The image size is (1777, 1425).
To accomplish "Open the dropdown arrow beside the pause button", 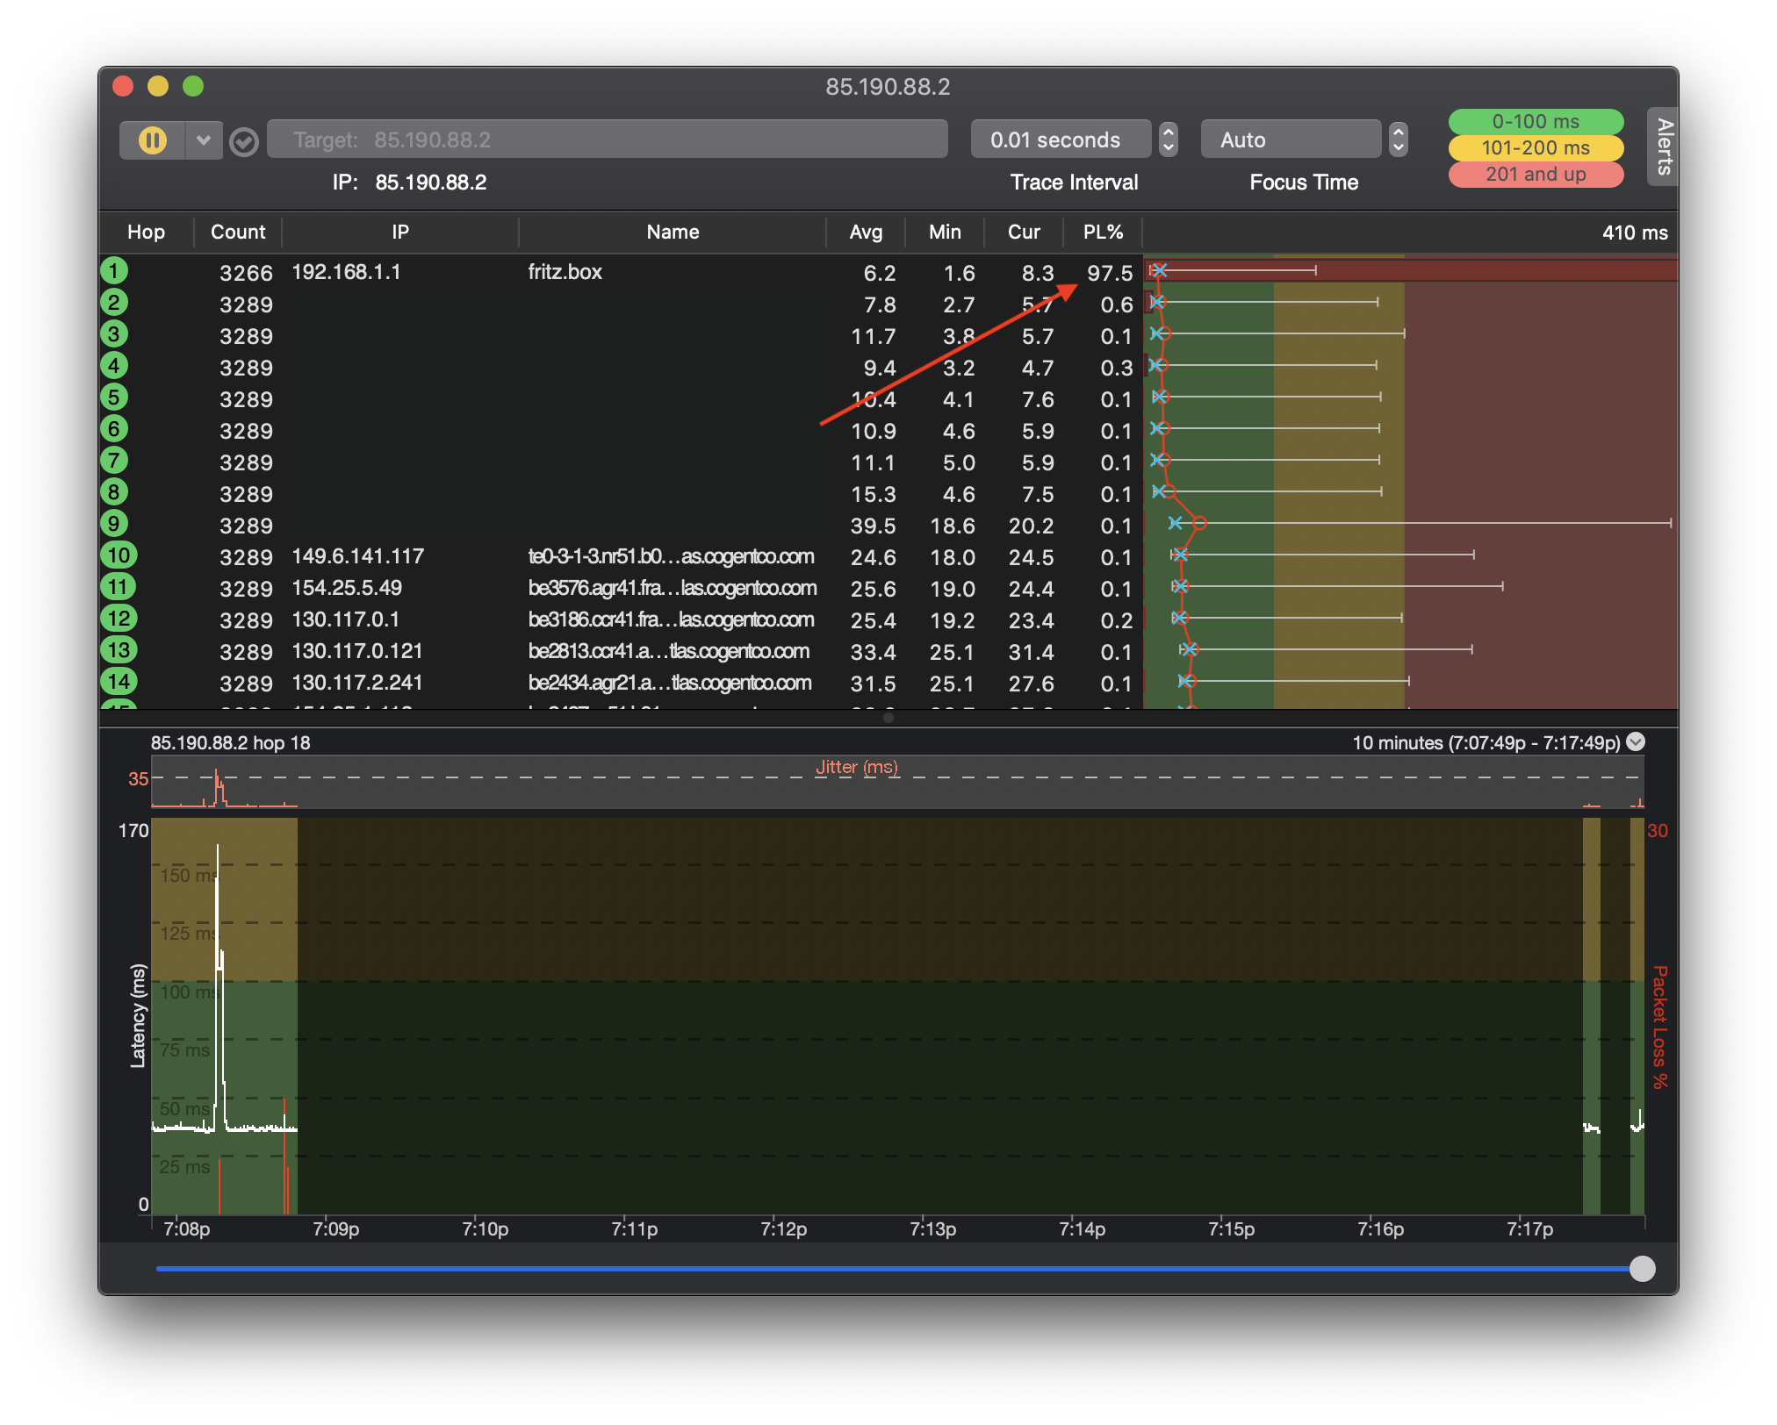I will pyautogui.click(x=204, y=140).
